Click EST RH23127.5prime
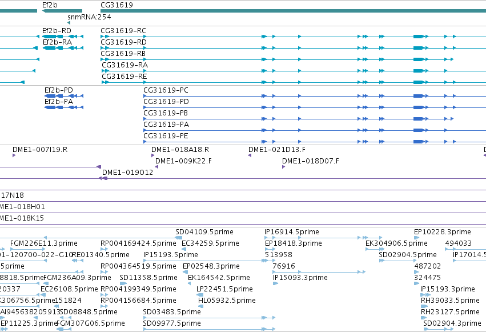486x332 pixels. [x=450, y=313]
